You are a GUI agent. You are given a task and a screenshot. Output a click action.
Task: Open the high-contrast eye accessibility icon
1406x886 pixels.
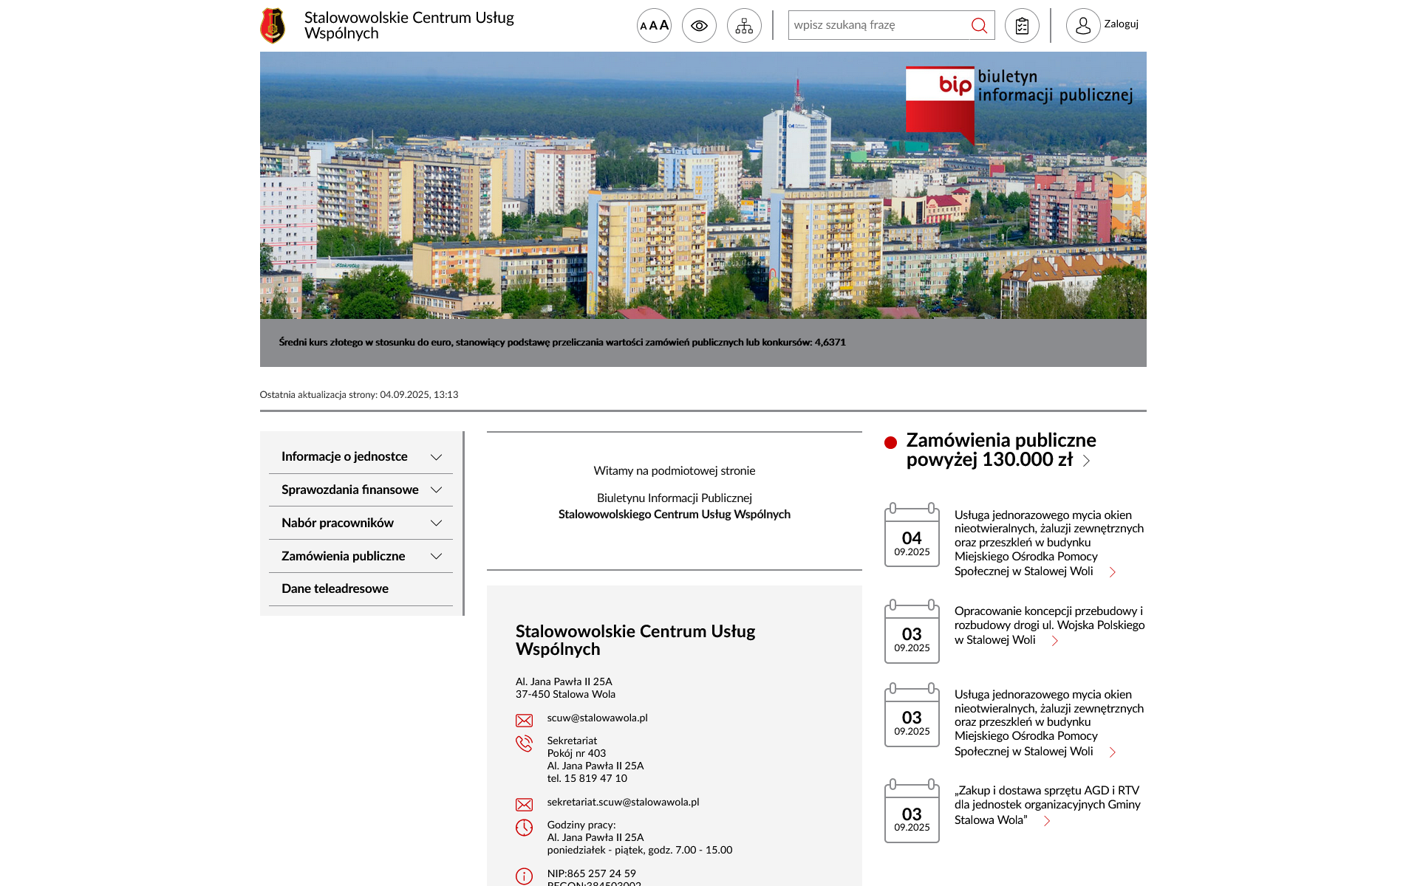[x=699, y=25]
